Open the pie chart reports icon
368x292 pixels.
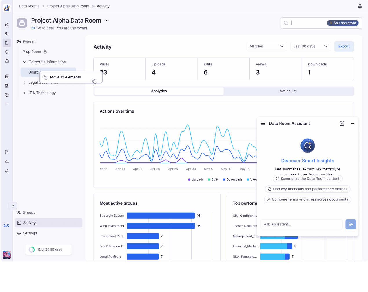pyautogui.click(x=7, y=95)
